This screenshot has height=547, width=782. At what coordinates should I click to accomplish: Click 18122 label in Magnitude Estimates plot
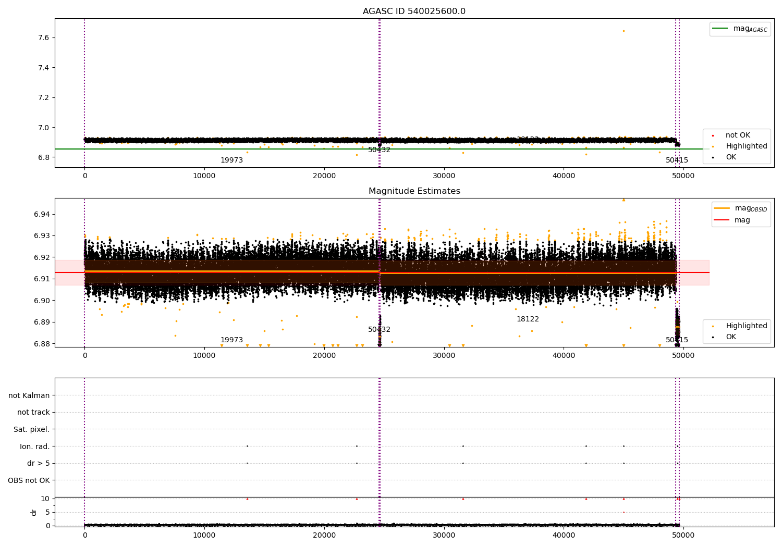(528, 319)
